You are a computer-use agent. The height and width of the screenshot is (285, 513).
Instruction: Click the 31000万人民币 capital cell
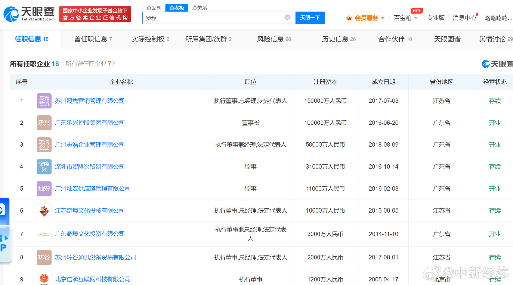325,167
